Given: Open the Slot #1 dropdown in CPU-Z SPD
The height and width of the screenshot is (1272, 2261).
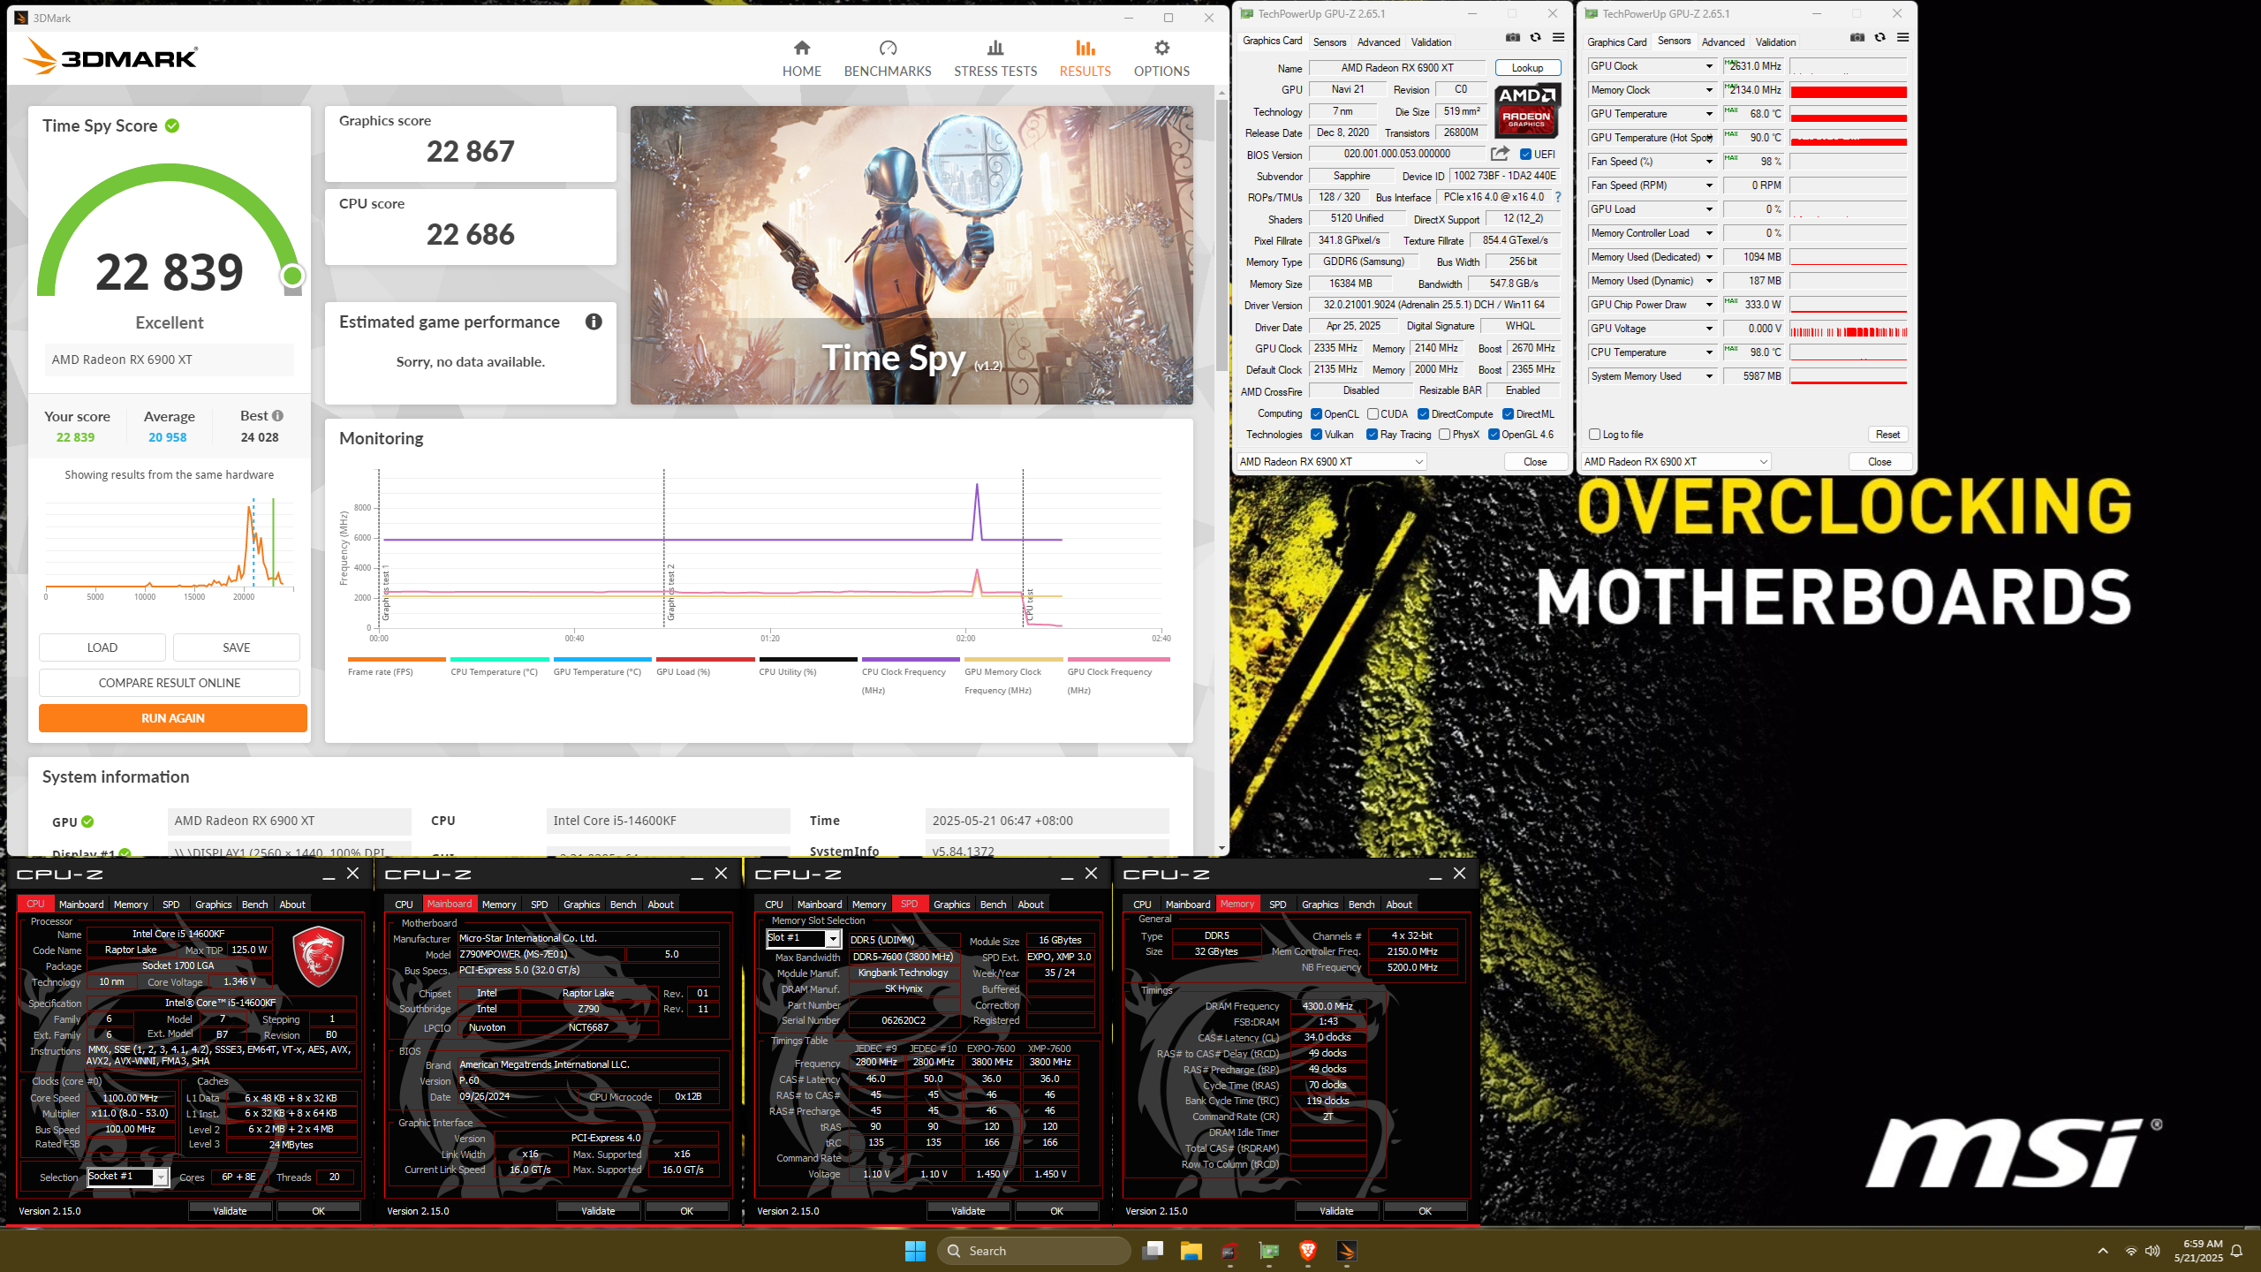Looking at the screenshot, I should point(832,939).
